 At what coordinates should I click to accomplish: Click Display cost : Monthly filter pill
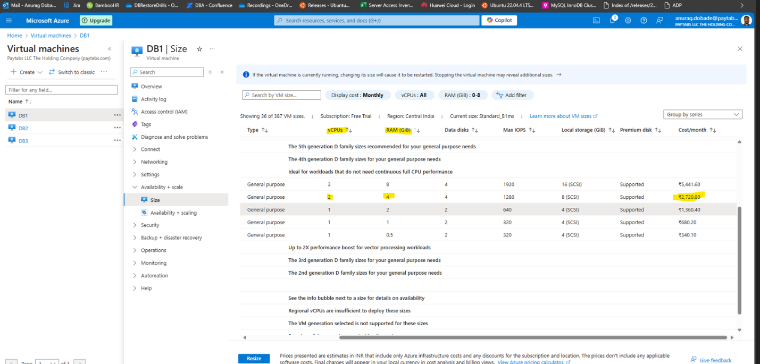click(357, 95)
